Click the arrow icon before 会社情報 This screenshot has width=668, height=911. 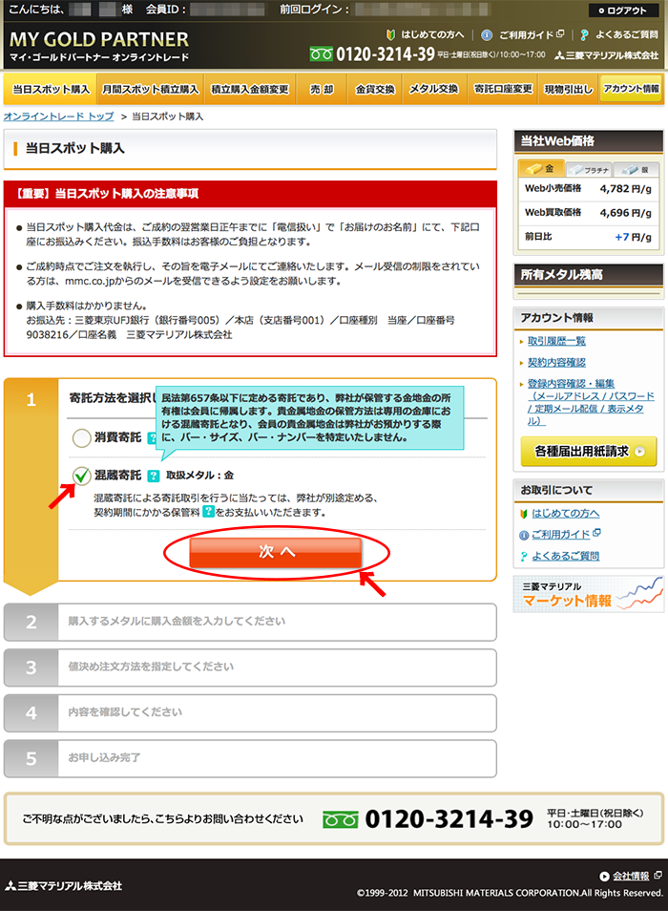604,876
